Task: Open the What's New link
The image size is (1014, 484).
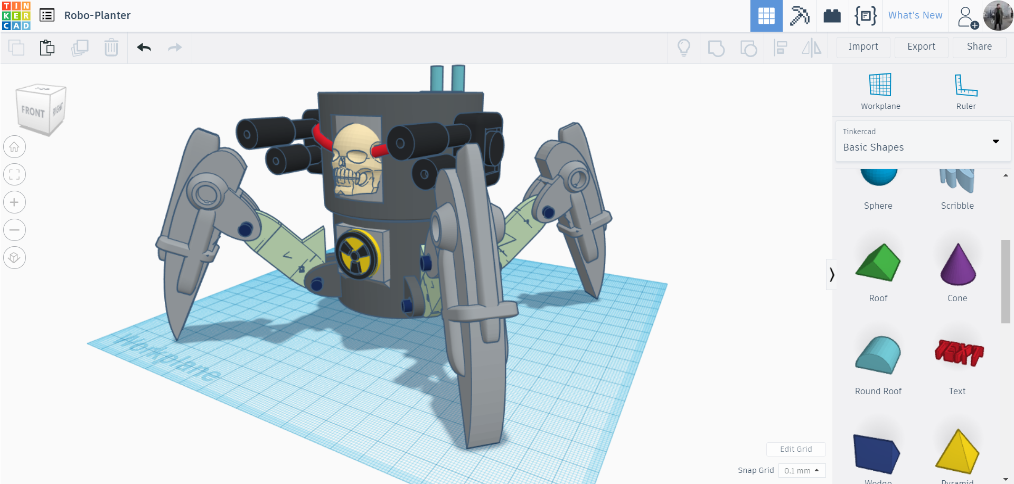Action: (915, 15)
